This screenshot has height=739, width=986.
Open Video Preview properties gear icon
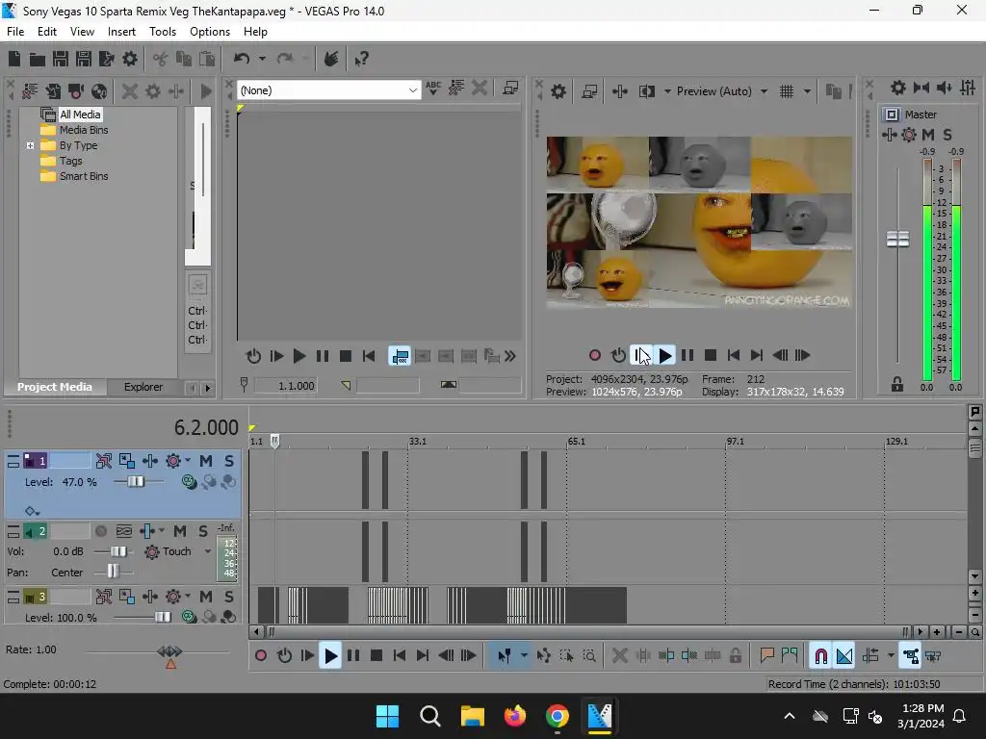point(558,91)
